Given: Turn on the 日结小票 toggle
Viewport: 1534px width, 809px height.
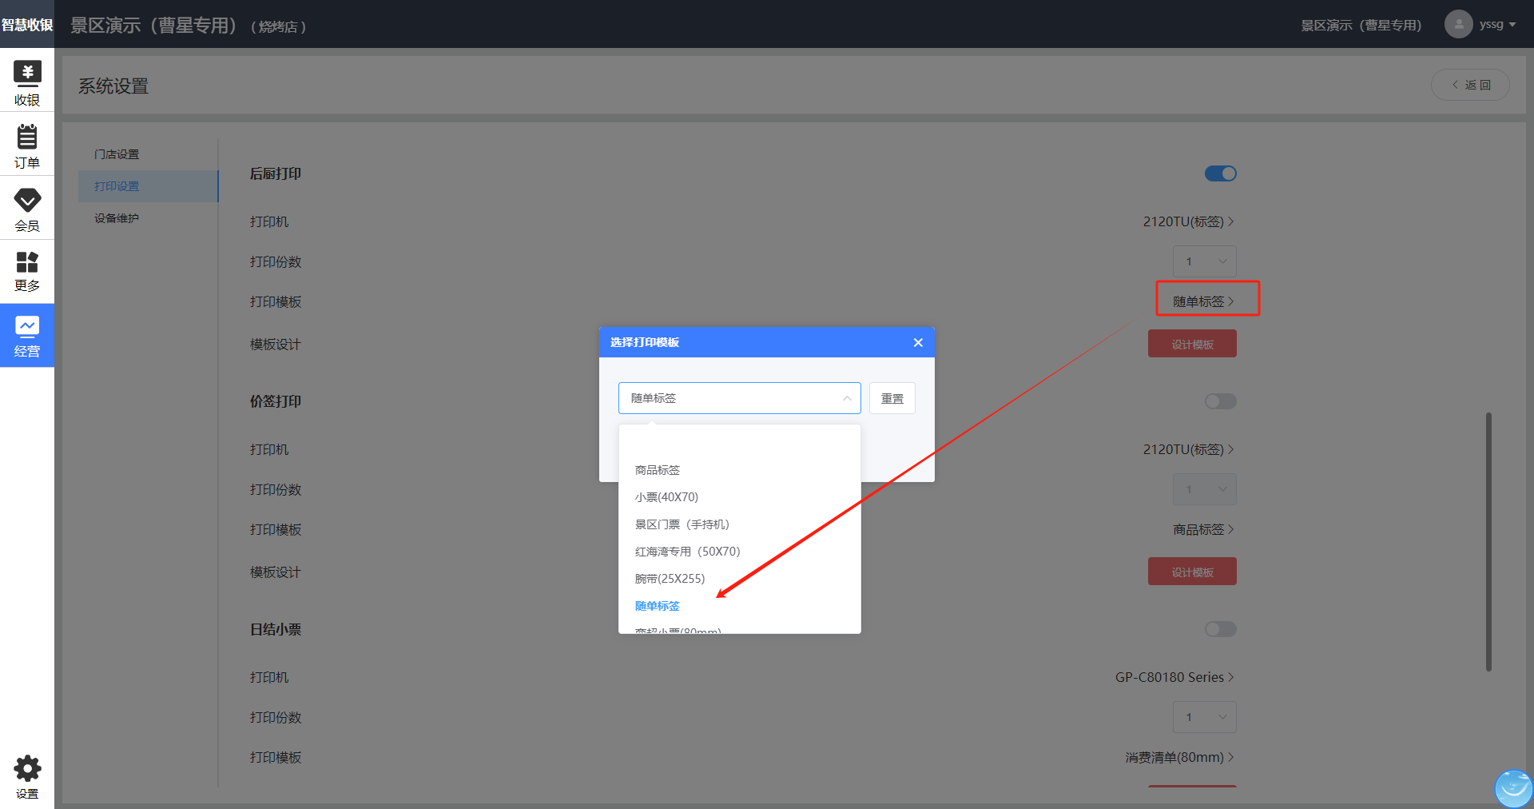Looking at the screenshot, I should coord(1220,629).
